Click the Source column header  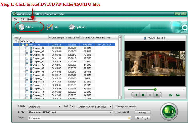pyautogui.click(x=31, y=37)
